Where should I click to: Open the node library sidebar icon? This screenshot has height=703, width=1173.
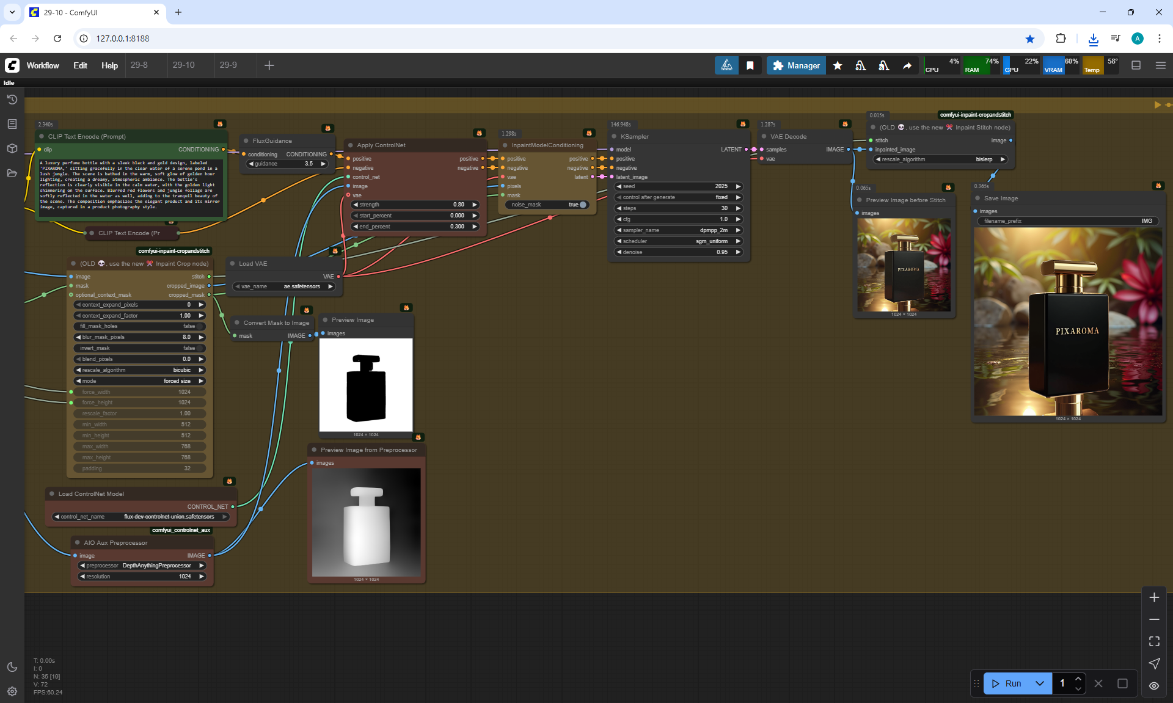coord(12,124)
